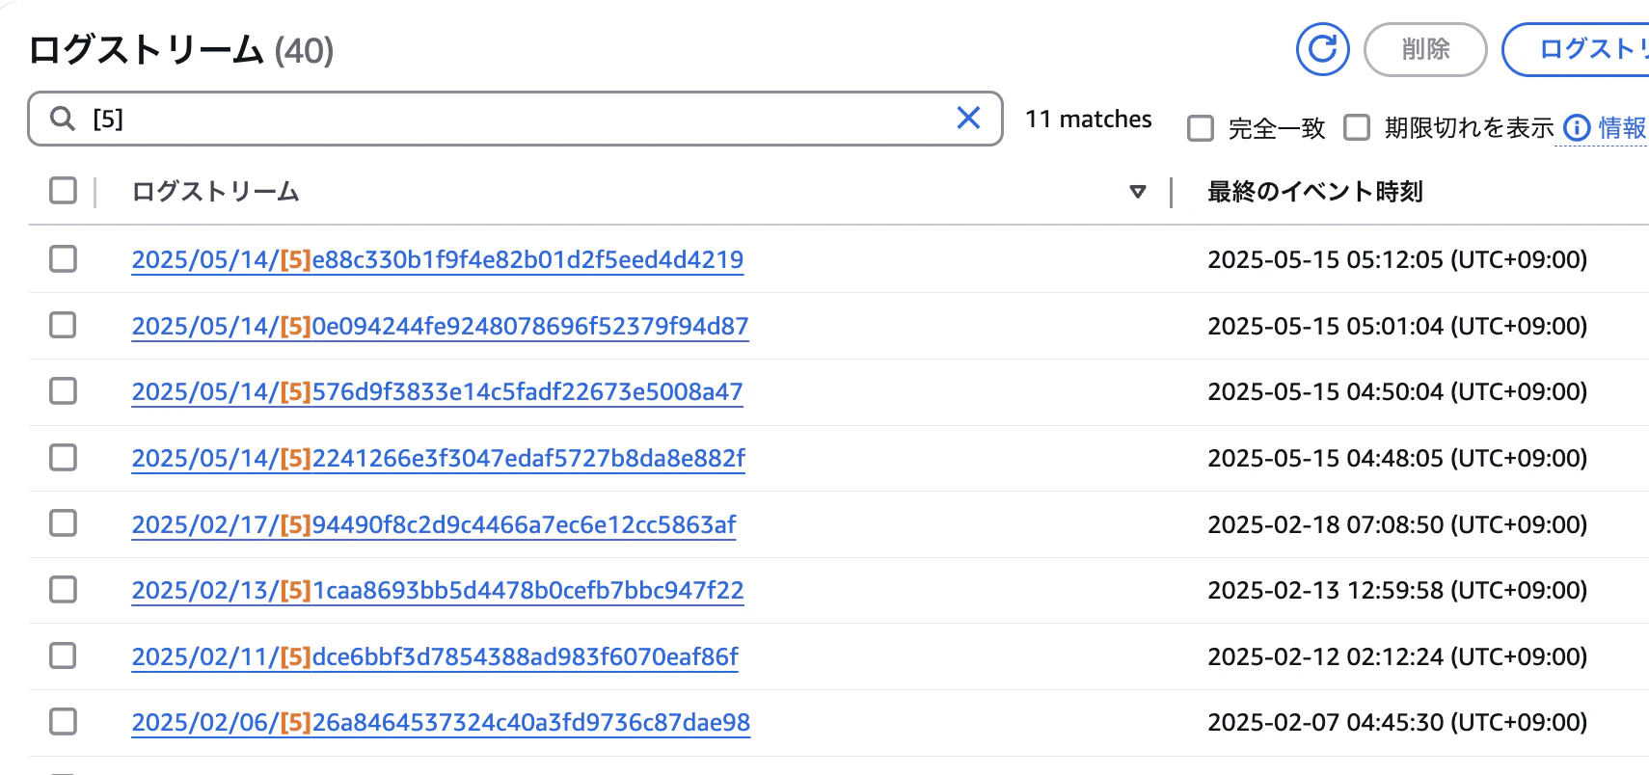Viewport: 1649px width, 775px height.
Task: Open log stream 0e094244fe9248078696f52379f94d87
Action: coord(440,326)
